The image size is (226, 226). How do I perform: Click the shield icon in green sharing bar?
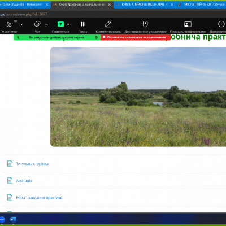pyautogui.click(x=96, y=37)
